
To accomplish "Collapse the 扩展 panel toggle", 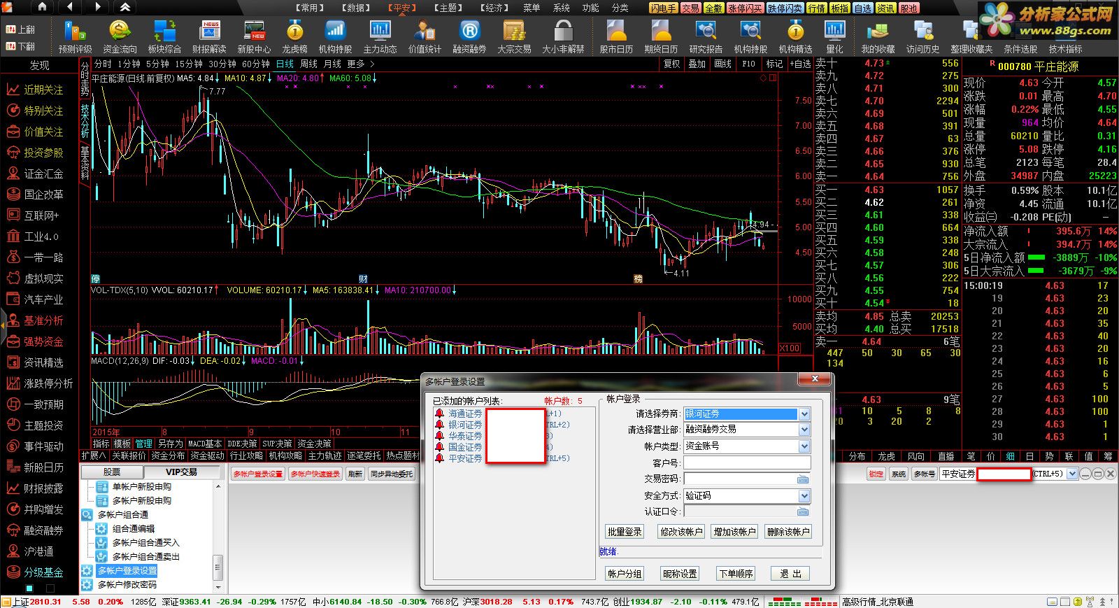I will 94,455.
